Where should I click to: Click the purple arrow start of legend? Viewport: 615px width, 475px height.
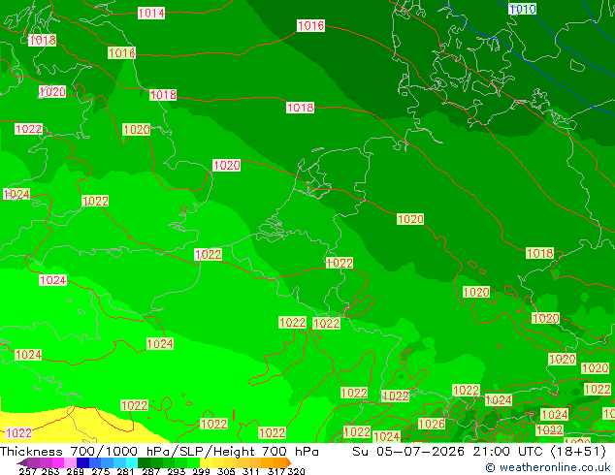22,462
